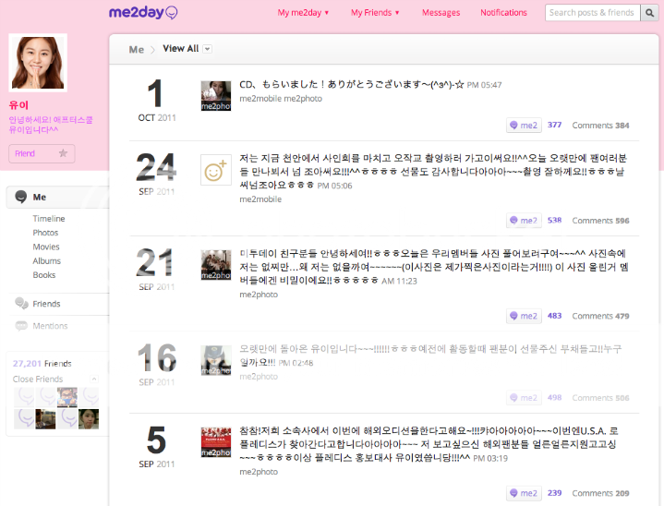The width and height of the screenshot is (664, 506).
Task: Click me2mobile tag on 24 SEP post
Action: pos(260,199)
